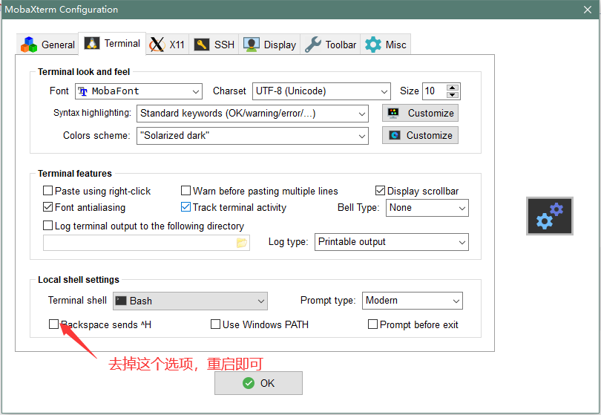
Task: Open the SSH settings tab
Action: point(214,45)
